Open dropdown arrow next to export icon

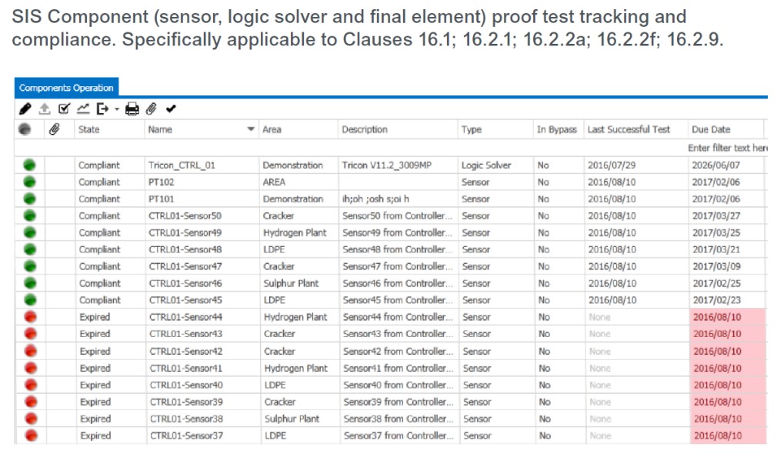point(116,110)
